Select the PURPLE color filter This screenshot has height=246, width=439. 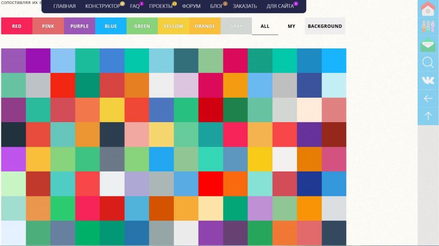[x=79, y=26]
